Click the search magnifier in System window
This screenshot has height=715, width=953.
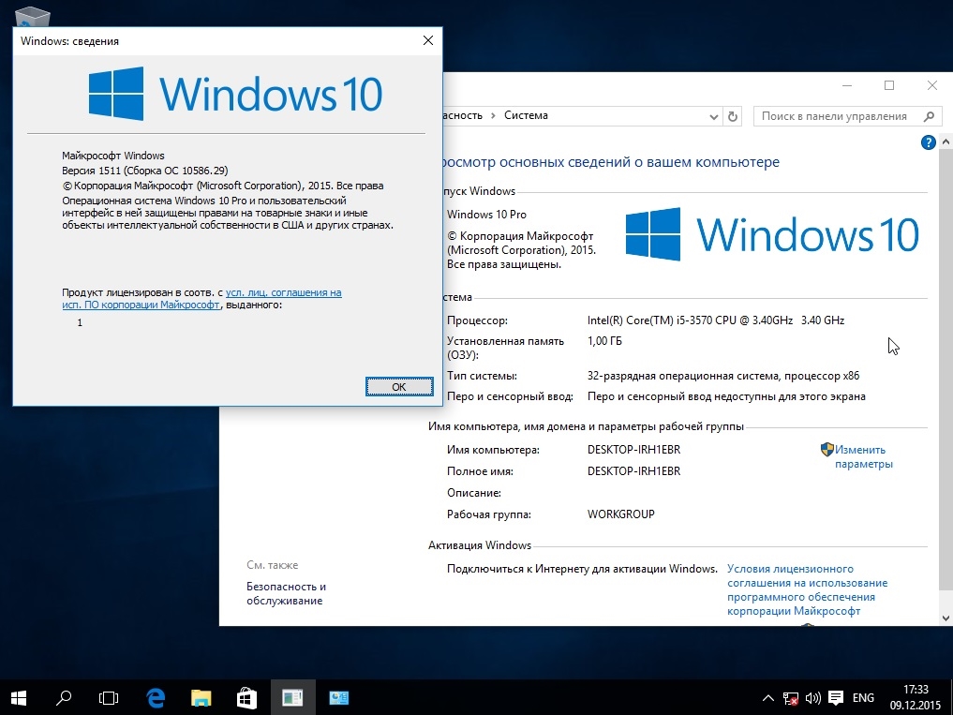(929, 116)
